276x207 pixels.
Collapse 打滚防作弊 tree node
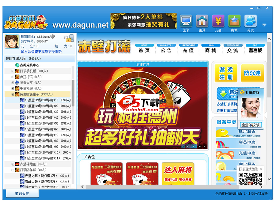click(x=13, y=170)
